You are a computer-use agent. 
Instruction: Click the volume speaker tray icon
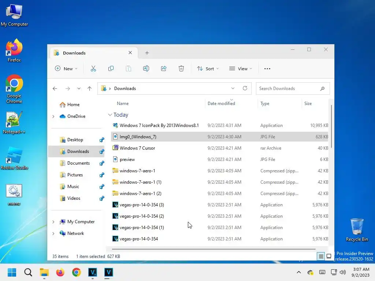tap(343, 272)
